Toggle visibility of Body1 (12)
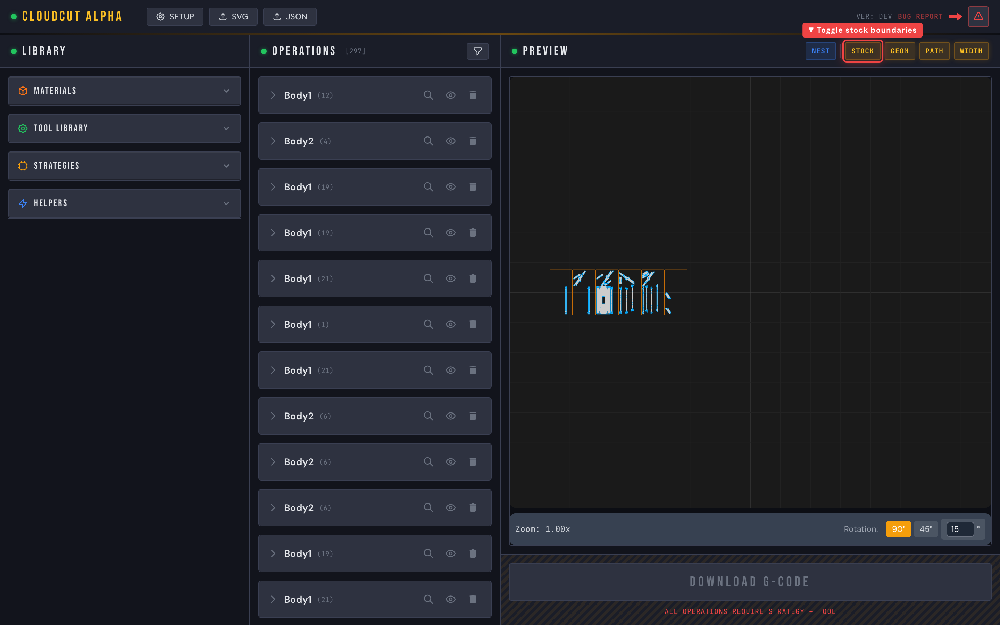This screenshot has height=625, width=1000. click(450, 95)
